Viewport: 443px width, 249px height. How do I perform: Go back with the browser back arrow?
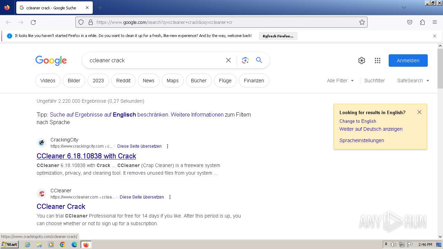[8, 22]
